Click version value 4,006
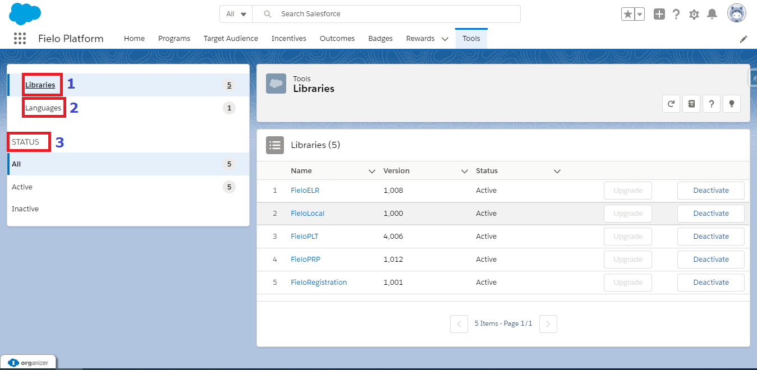 393,237
